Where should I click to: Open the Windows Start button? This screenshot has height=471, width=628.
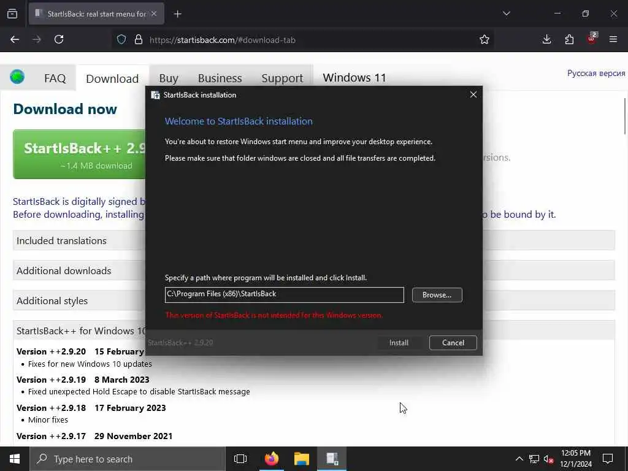[15, 459]
